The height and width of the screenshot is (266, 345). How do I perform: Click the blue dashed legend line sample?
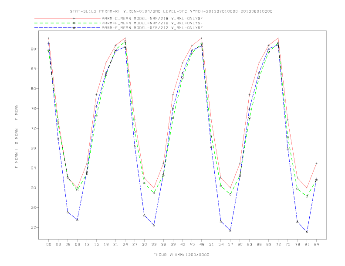click(68, 28)
